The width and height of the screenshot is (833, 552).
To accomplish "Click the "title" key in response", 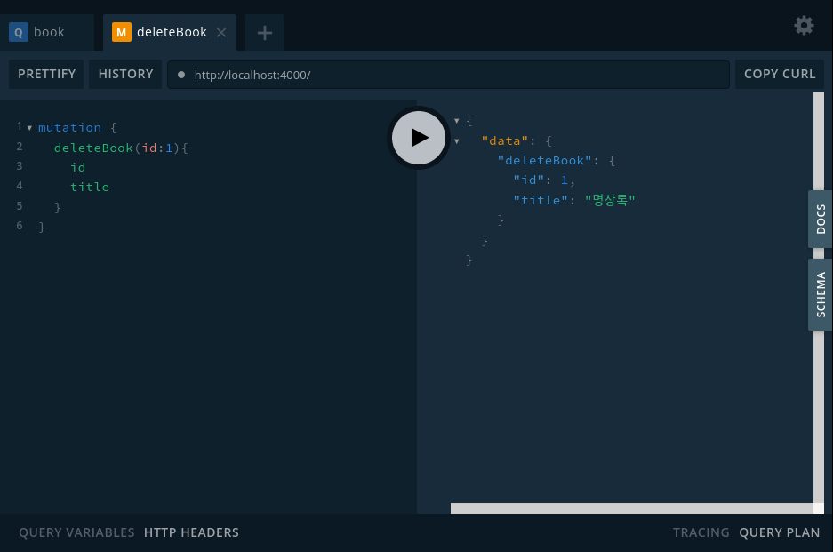I will [x=541, y=200].
